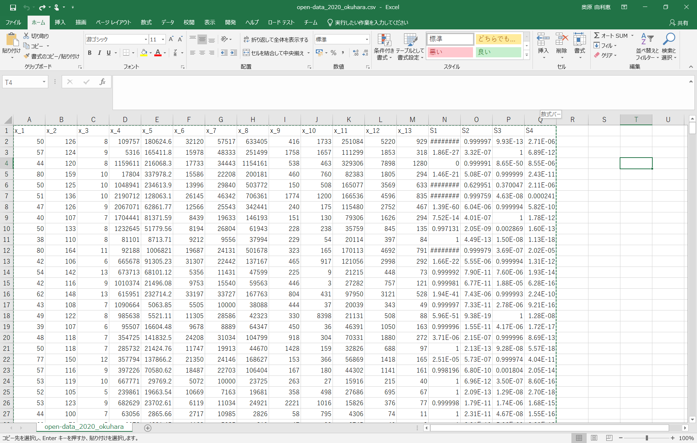Open the ファイル menu
The width and height of the screenshot is (697, 443).
click(x=13, y=23)
